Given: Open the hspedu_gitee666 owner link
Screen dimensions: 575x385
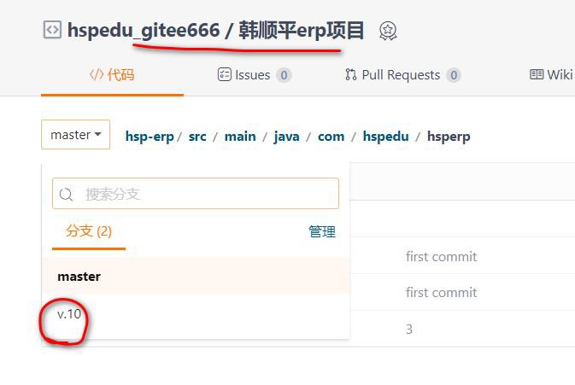Looking at the screenshot, I should tap(144, 32).
